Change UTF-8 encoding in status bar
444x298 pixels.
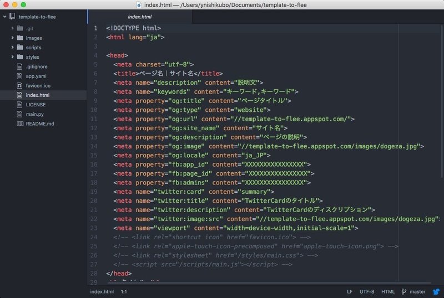point(367,291)
